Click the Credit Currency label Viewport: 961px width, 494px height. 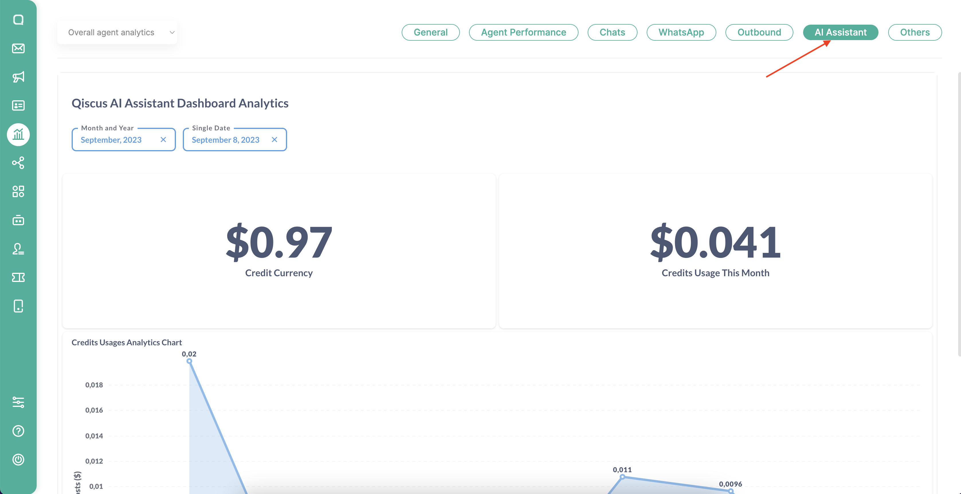click(279, 273)
